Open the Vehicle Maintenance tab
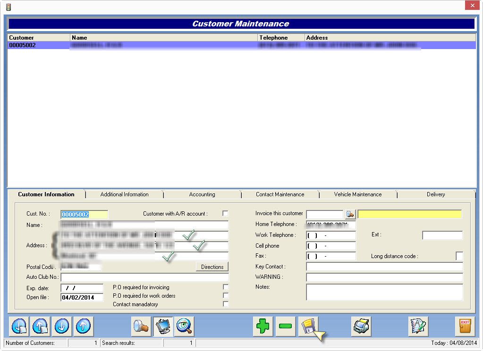Image resolution: width=483 pixels, height=351 pixels. (358, 194)
